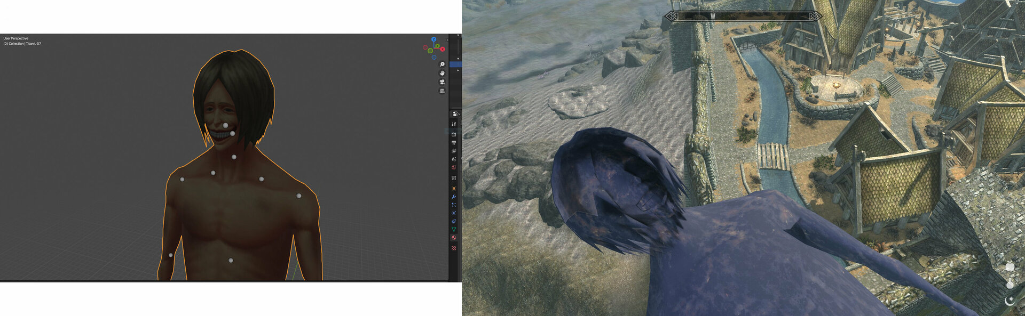1025x316 pixels.
Task: Open the green Object Data mesh tab
Action: tap(454, 229)
